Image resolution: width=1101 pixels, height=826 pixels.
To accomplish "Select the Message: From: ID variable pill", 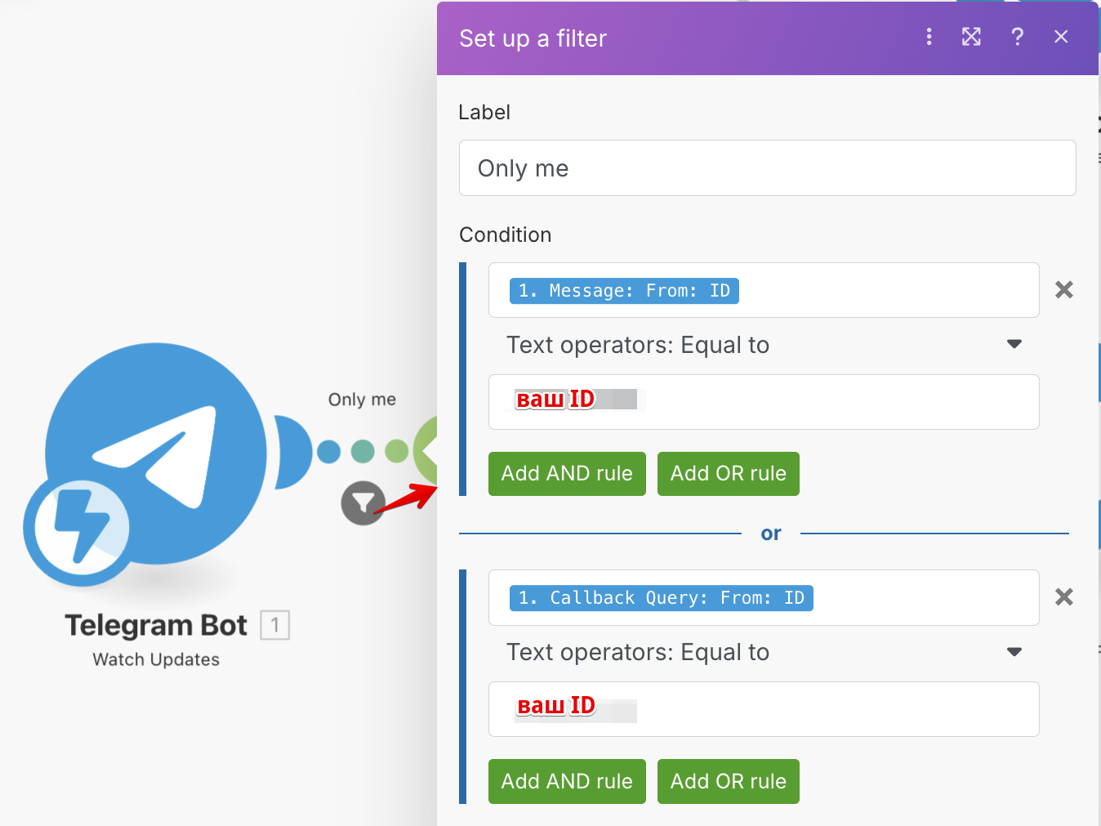I will (x=624, y=291).
